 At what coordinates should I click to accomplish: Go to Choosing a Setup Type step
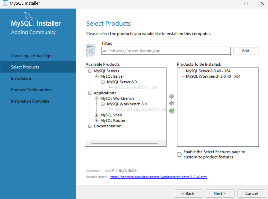32,56
